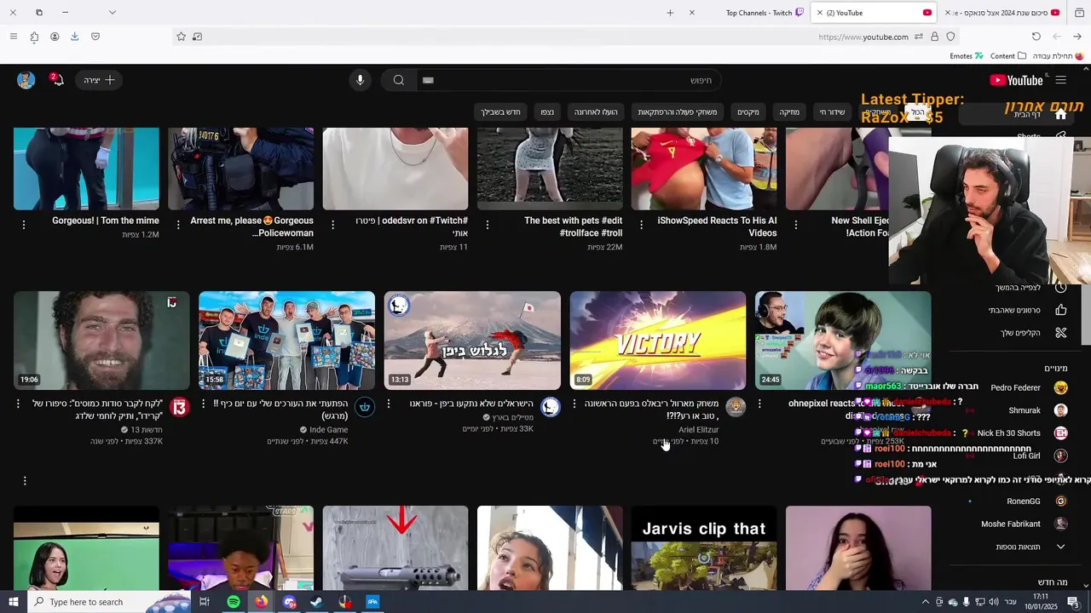Screen dimensions: 1091x613
Task: Open the browser extensions icon
Action: [x=34, y=37]
